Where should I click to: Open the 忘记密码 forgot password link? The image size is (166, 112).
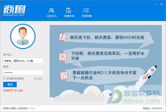[38, 79]
